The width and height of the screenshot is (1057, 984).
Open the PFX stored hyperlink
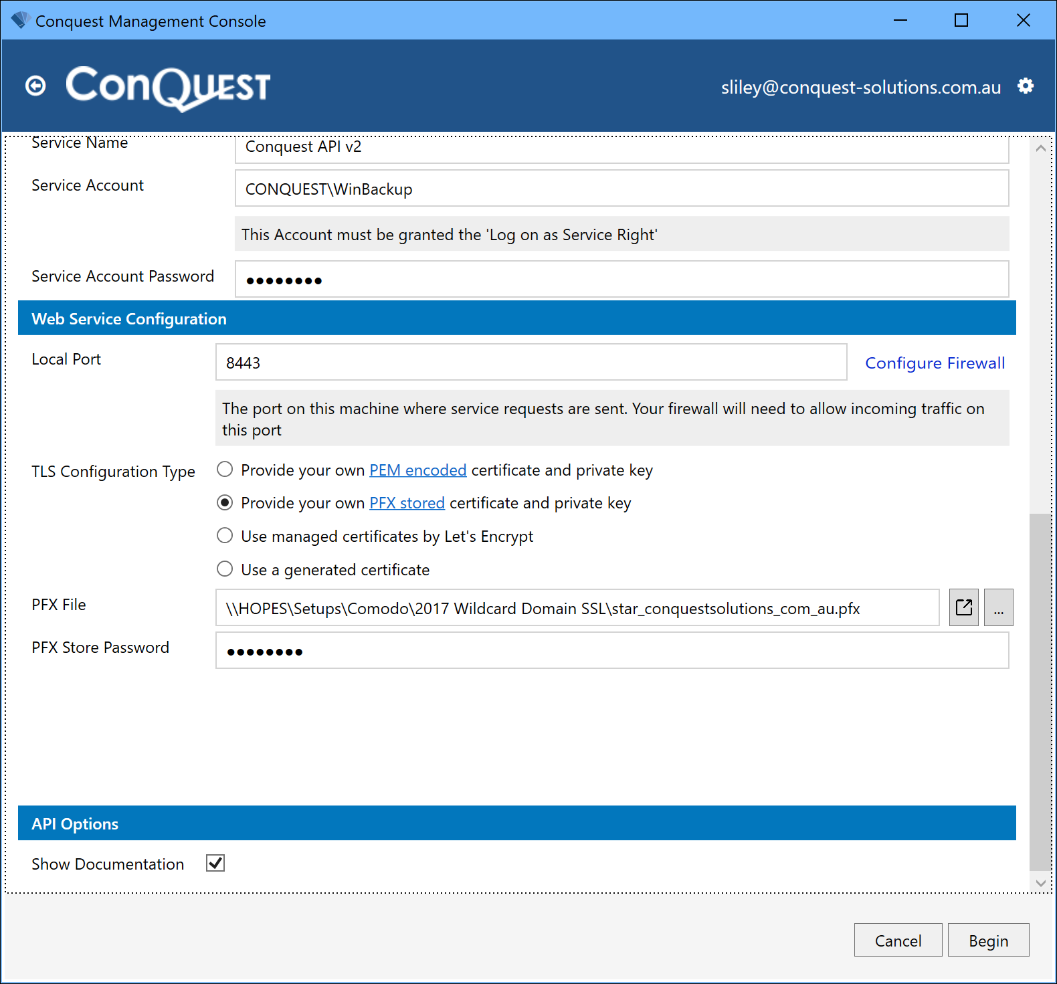click(407, 503)
